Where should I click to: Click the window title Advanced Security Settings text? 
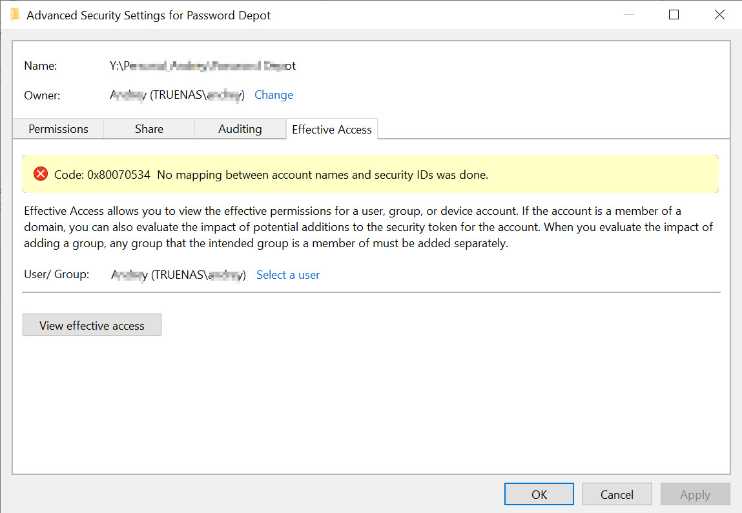[149, 15]
